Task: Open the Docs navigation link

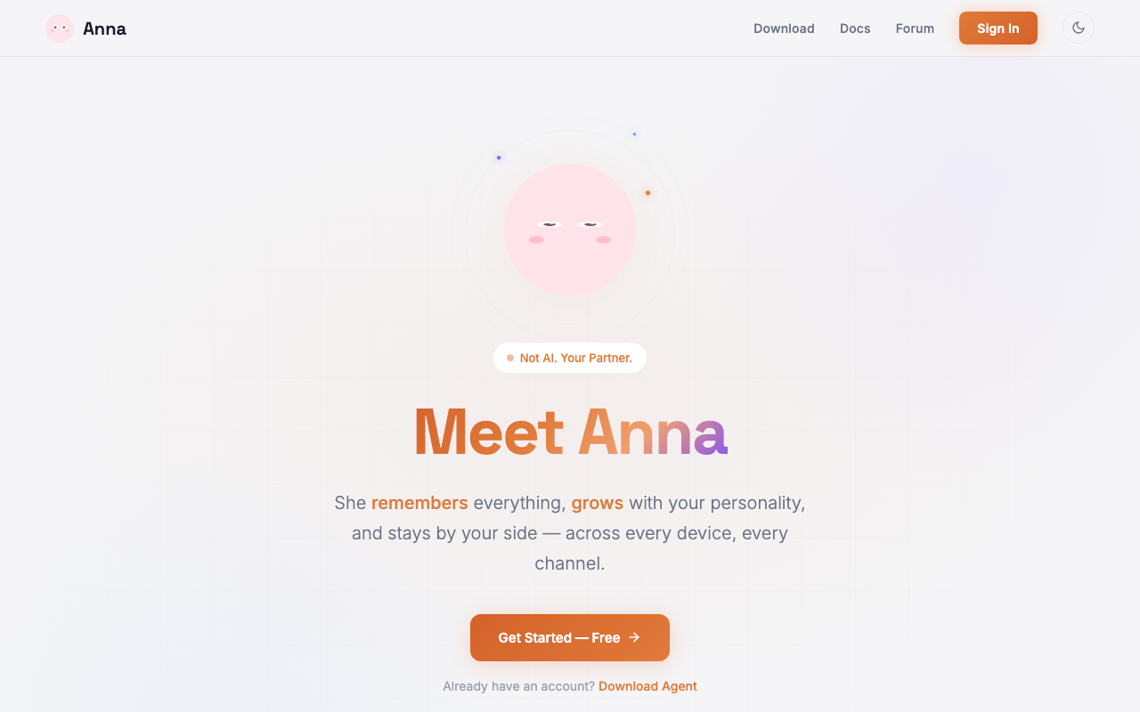Action: click(x=855, y=28)
